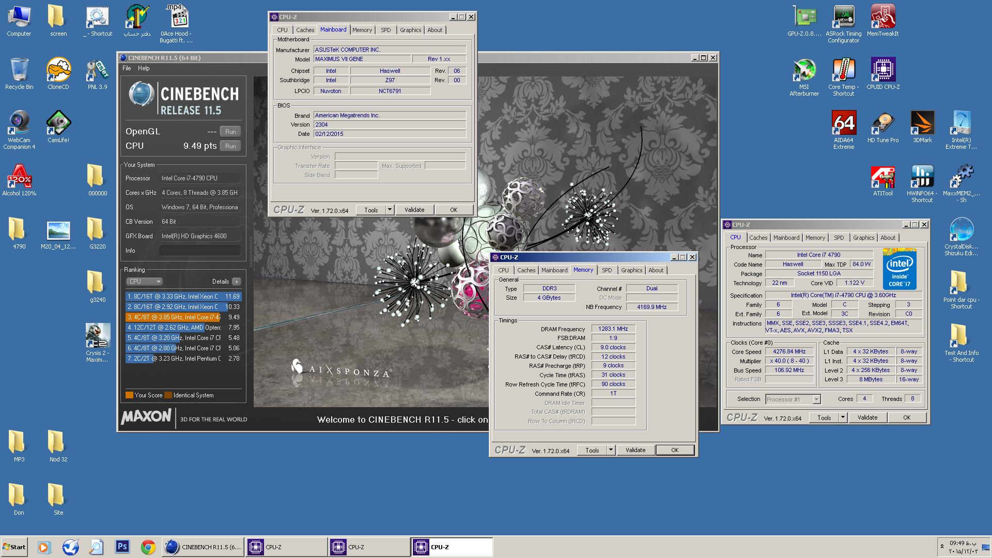Open Alcohol 120% desktop icon

coord(19,181)
